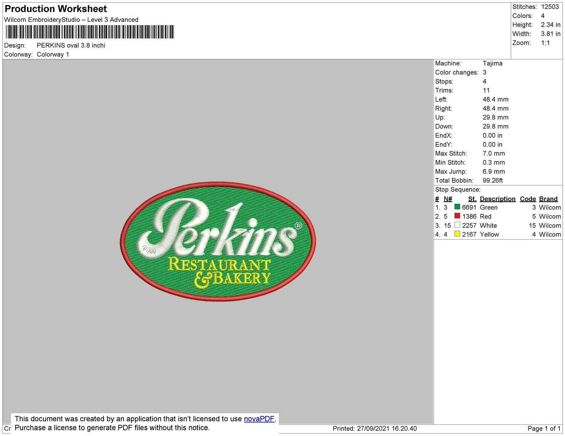Screen dimensions: 565x436
Task: Click the Perkins embroidery design preview
Action: coord(218,242)
